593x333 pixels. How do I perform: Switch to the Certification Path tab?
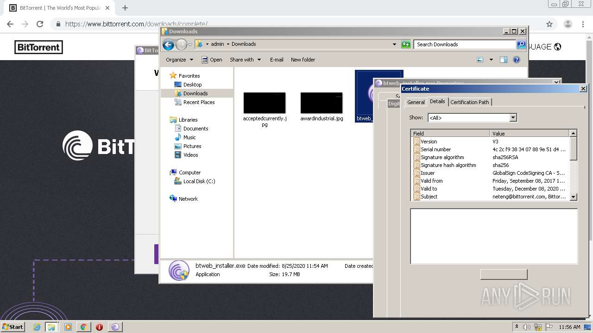[469, 102]
